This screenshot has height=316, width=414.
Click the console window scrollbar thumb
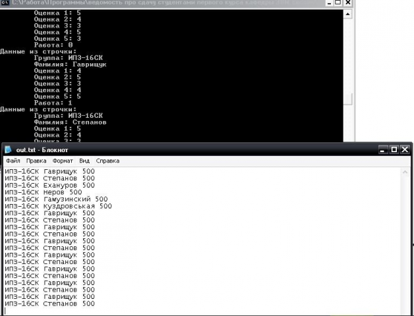point(347,99)
